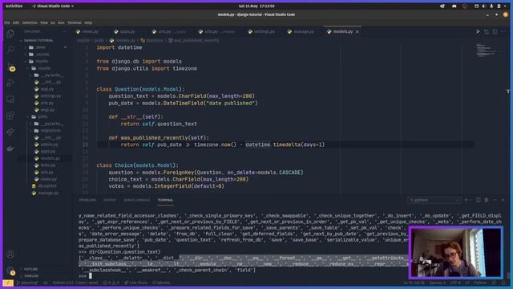This screenshot has width=513, height=289.
Task: Open the Explorer view in activity bar
Action: click(10, 34)
